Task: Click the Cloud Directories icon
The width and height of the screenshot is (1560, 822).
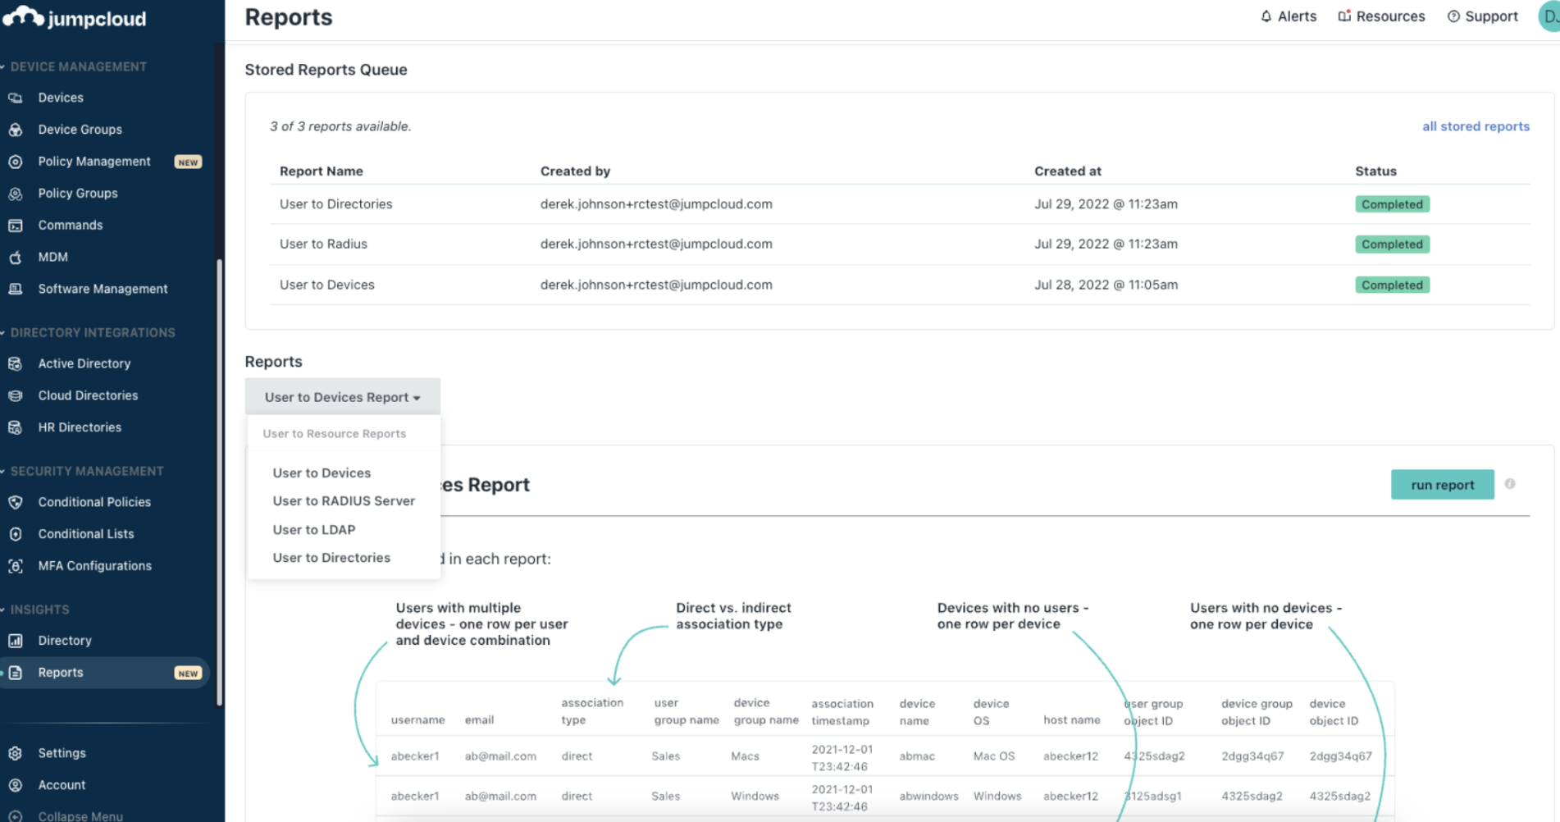Action: (16, 395)
